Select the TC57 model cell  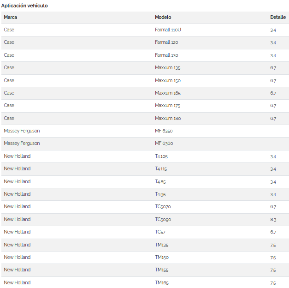(x=160, y=232)
